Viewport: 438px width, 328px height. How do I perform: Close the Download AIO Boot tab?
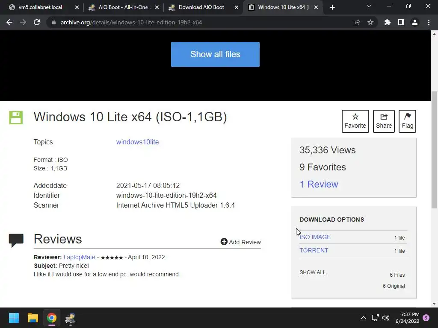pos(237,8)
